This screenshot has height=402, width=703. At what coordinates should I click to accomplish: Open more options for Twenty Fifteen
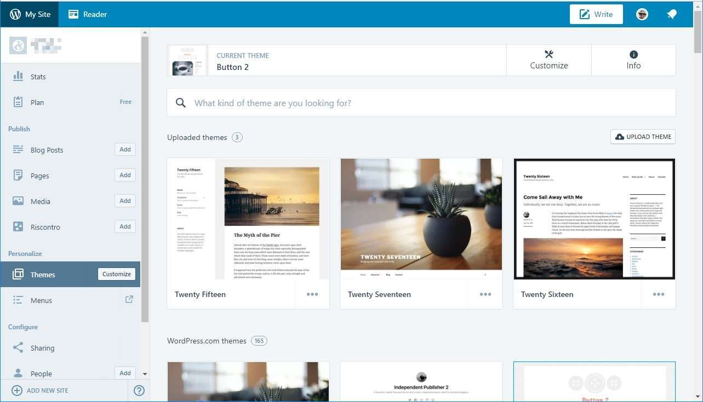[312, 294]
